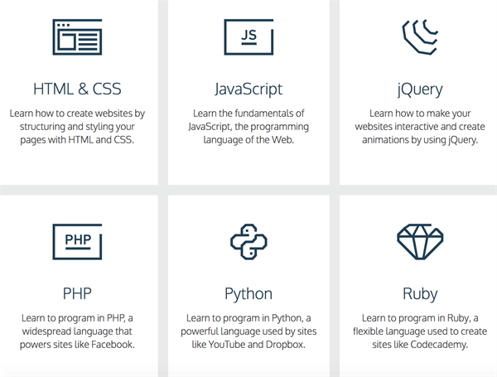Click the Ruby gem diamond icon
This screenshot has width=497, height=377.
[x=420, y=242]
